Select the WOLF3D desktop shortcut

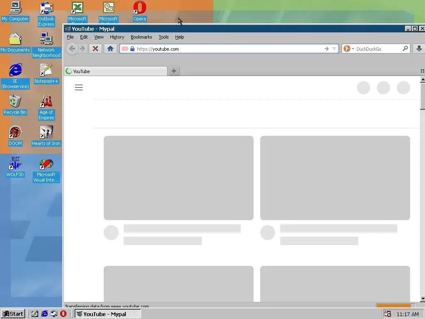pos(15,167)
